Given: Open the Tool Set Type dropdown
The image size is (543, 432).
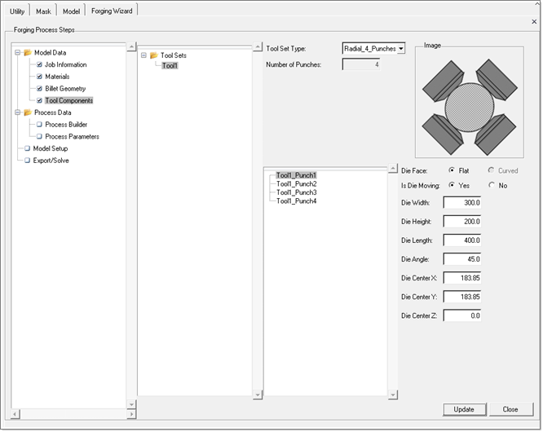Looking at the screenshot, I should (x=400, y=49).
